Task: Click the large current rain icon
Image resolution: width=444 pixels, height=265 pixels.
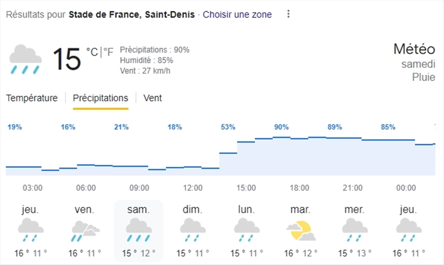Action: (x=26, y=60)
